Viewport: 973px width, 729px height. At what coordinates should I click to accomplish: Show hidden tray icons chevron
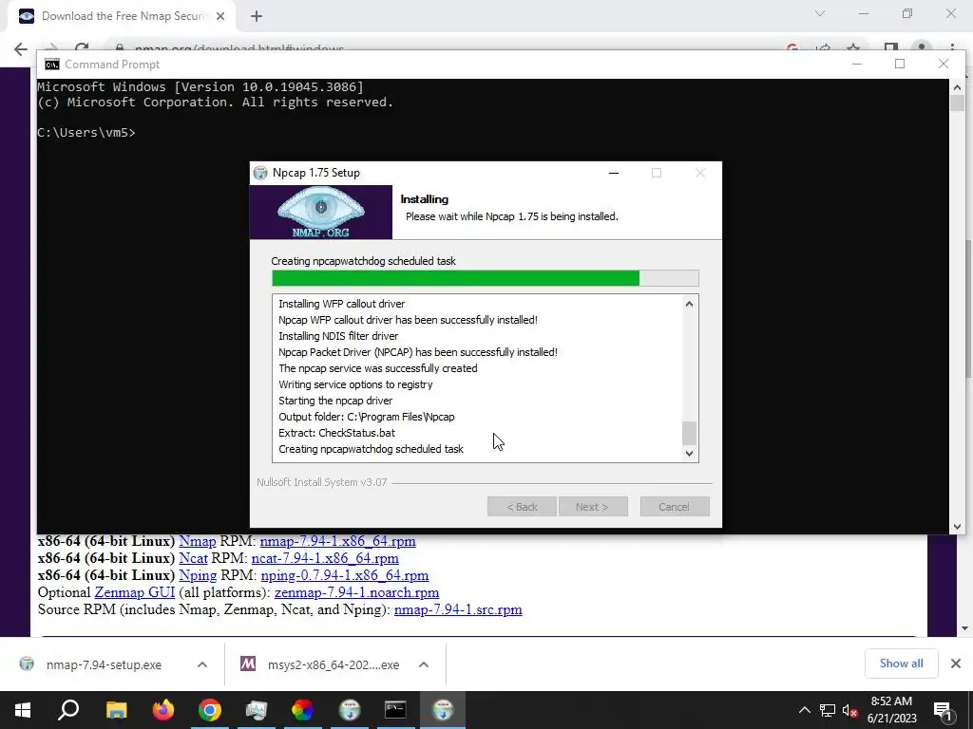coord(804,710)
